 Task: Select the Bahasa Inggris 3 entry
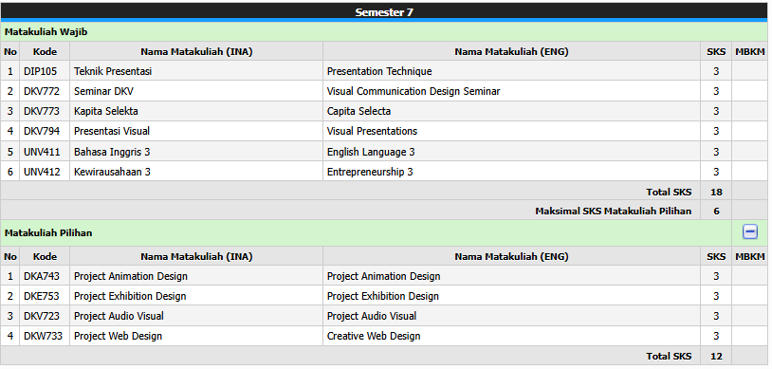pos(112,152)
